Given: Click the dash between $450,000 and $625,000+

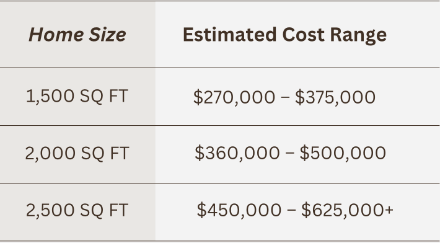Looking at the screenshot, I should point(291,210).
